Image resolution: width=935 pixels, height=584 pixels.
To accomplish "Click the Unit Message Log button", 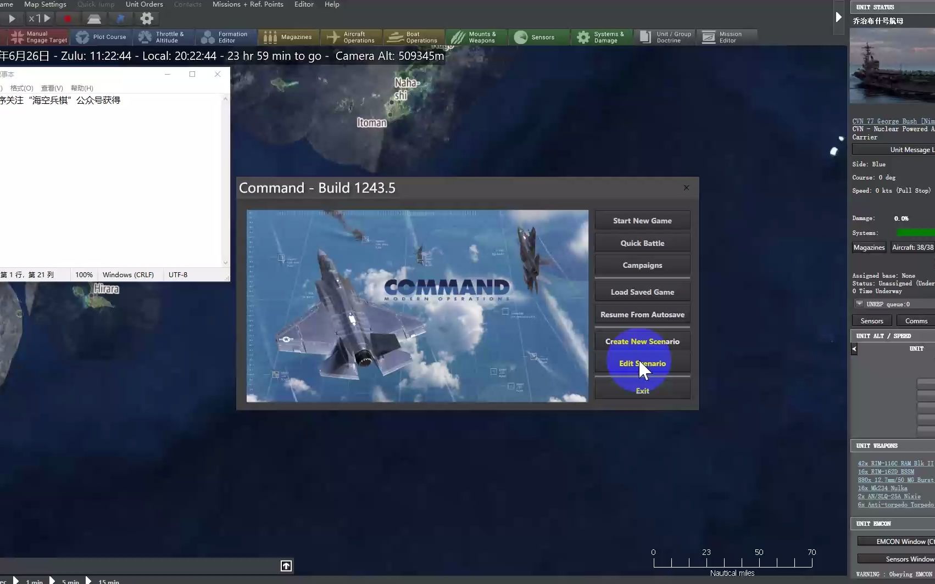I will (893, 149).
